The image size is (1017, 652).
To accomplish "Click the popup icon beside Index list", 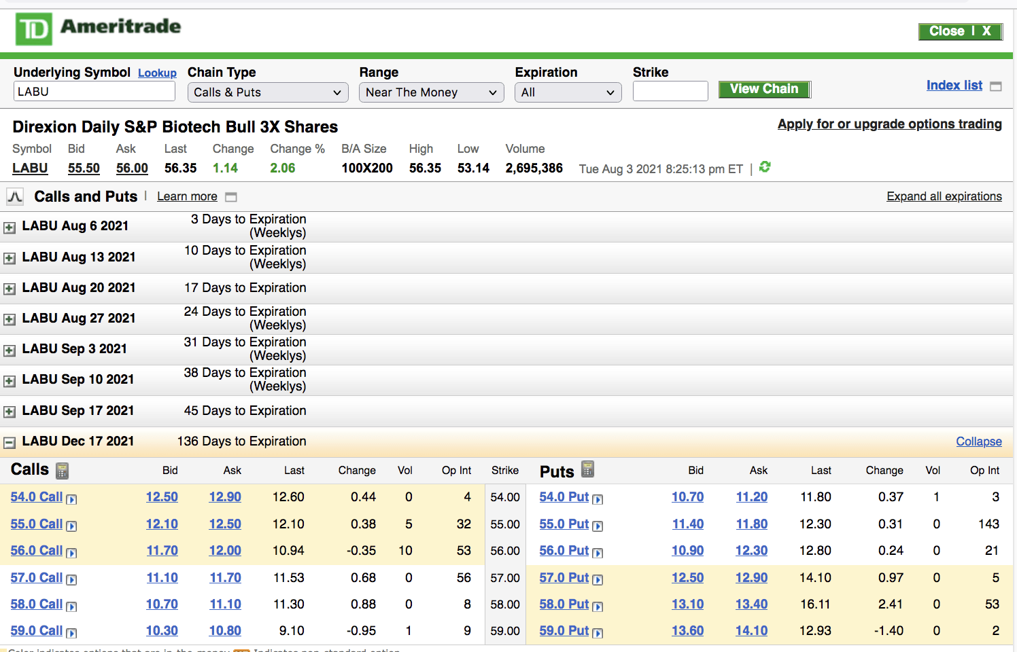I will click(996, 86).
